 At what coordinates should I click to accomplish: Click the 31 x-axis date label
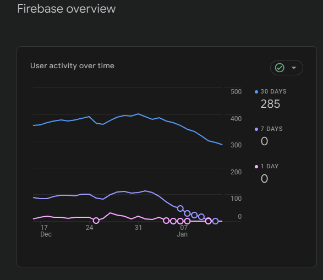coord(138,228)
